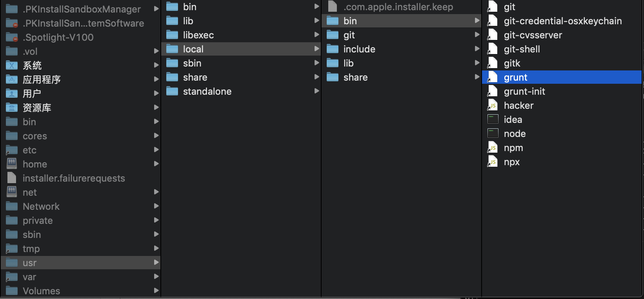
Task: Click the npx JavaScript file icon
Action: pos(493,162)
